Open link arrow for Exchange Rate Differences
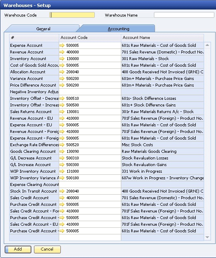 (62, 145)
